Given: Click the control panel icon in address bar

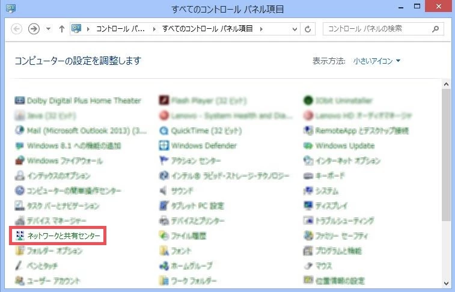Looking at the screenshot, I should point(76,29).
